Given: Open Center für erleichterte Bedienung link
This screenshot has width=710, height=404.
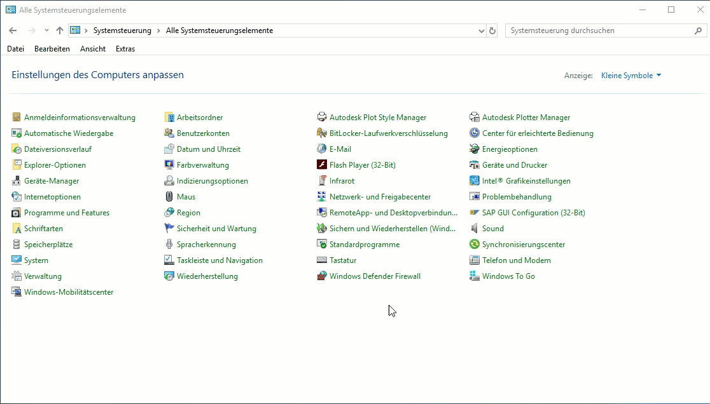Looking at the screenshot, I should tap(538, 133).
